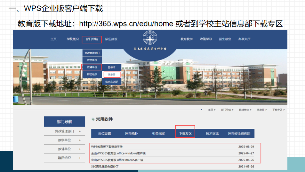Viewport: 305px width, 172px height.
Task: Select 群团组织 in the dropdown menu
Action: pos(92,75)
